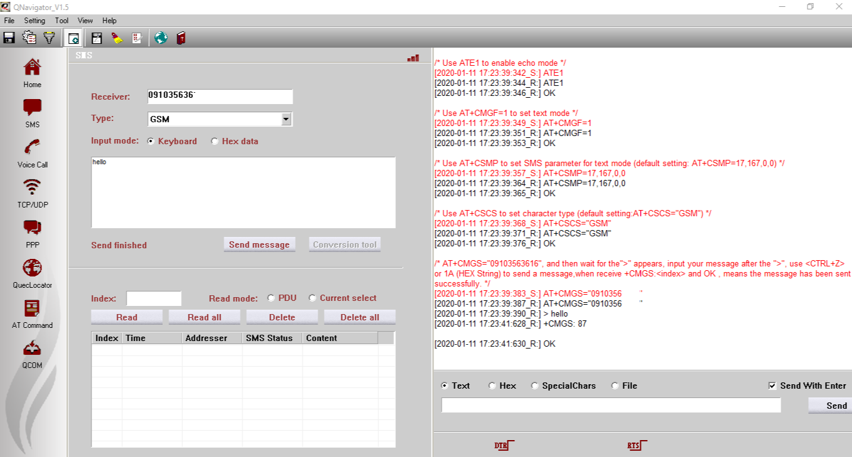This screenshot has height=457, width=852.
Task: Click the globe toolbar icon
Action: pos(161,38)
